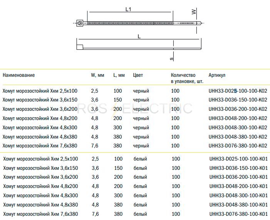The image size is (270, 220).
Task: Click name 'Хомут морозостойкий Хкм 4,8x380' in white rows
Action: tap(41, 205)
